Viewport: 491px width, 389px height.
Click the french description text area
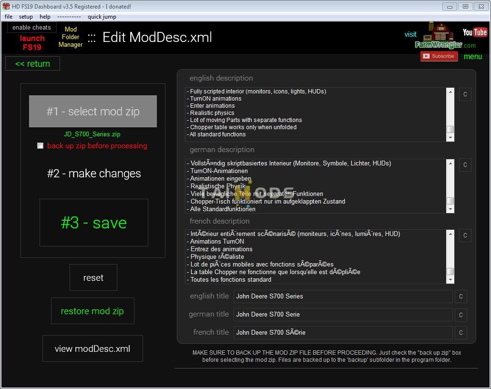(316, 257)
